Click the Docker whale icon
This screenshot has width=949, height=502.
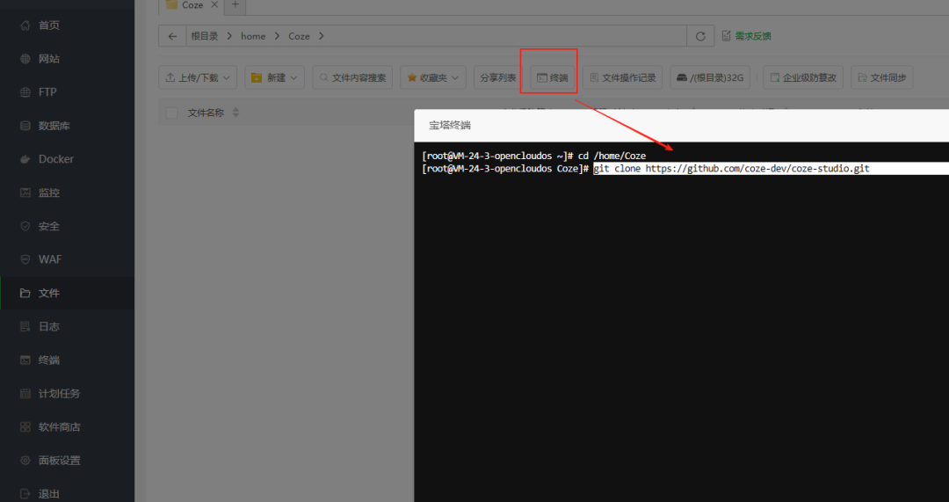(x=25, y=159)
